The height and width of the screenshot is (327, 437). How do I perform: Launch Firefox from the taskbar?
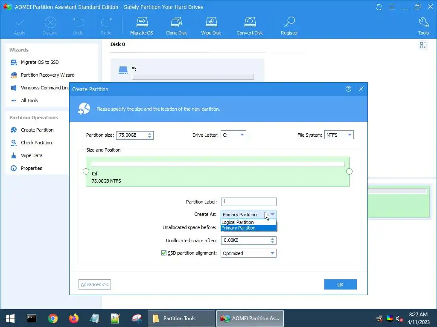(x=73, y=318)
